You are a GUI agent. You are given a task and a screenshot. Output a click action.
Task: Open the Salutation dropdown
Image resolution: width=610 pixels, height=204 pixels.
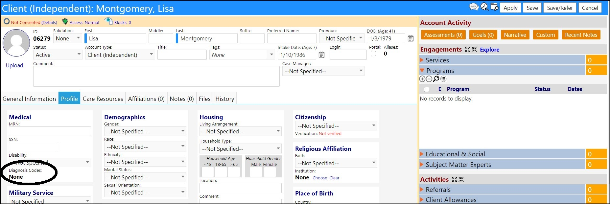67,38
